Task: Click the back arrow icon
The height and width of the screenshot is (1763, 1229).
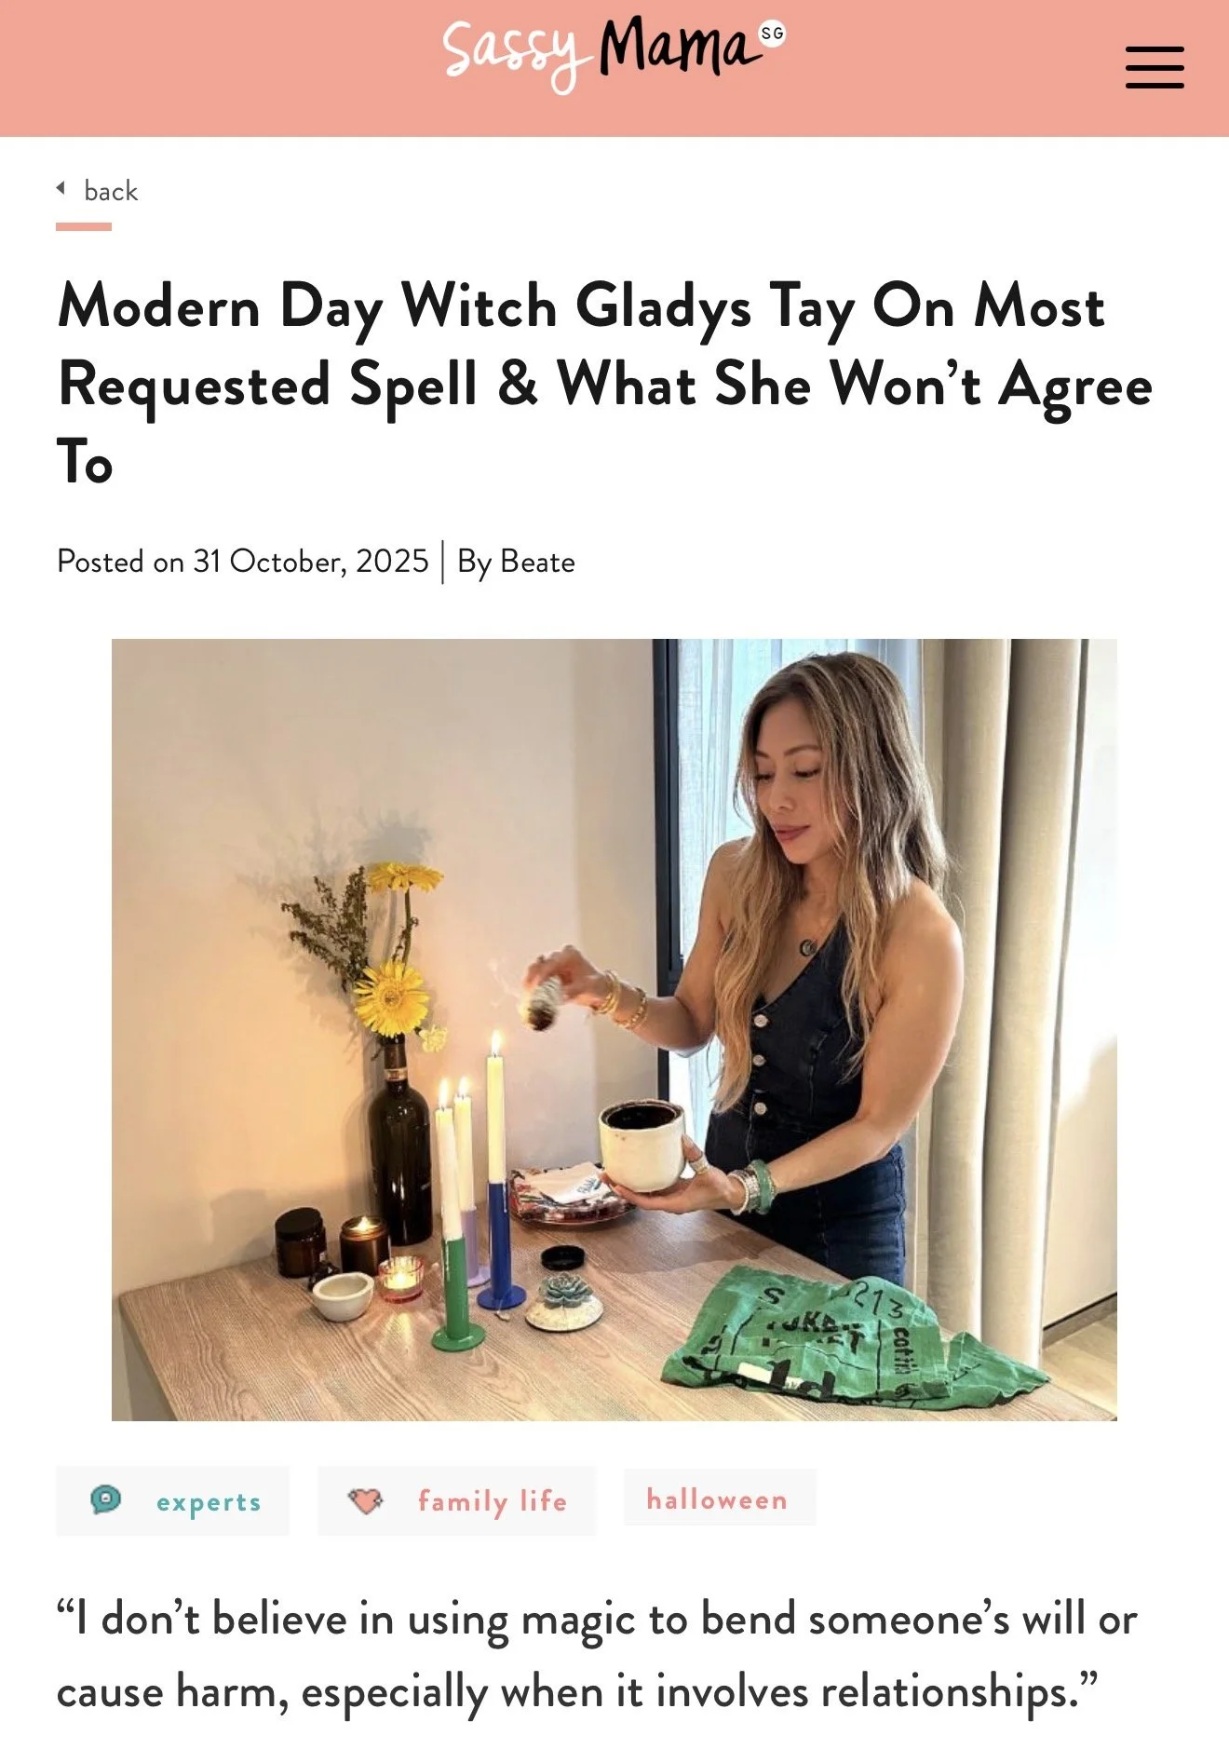Action: click(x=61, y=188)
